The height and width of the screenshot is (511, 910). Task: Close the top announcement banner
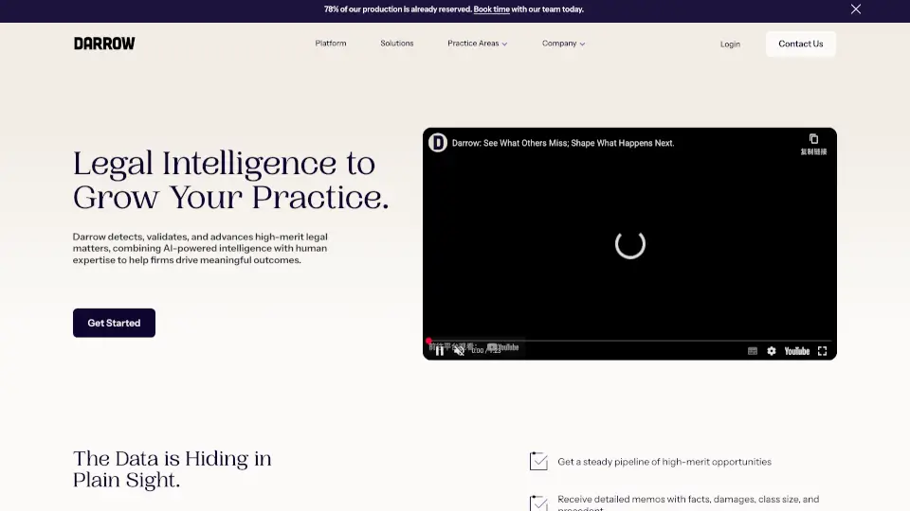[x=856, y=9]
